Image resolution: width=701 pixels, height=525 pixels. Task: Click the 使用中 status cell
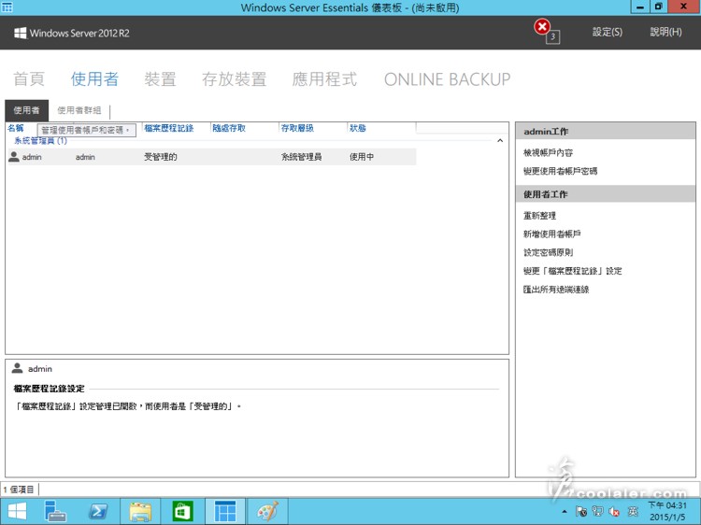362,157
